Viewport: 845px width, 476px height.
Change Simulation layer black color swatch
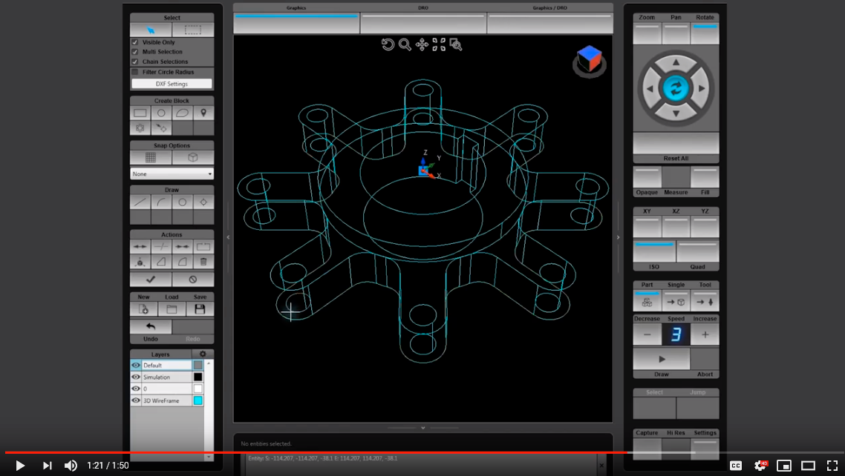pos(198,377)
